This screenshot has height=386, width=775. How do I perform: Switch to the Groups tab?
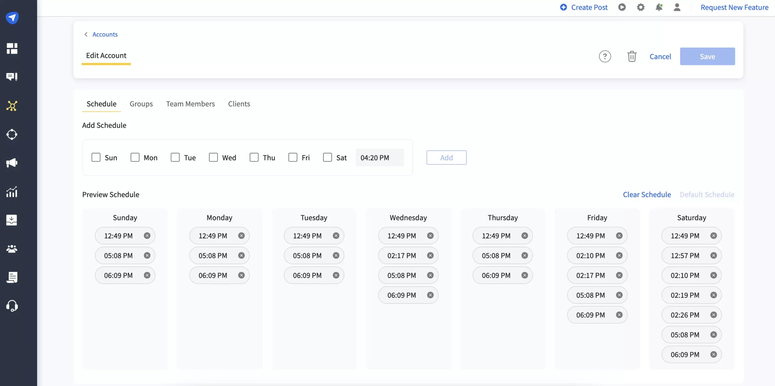pos(141,104)
